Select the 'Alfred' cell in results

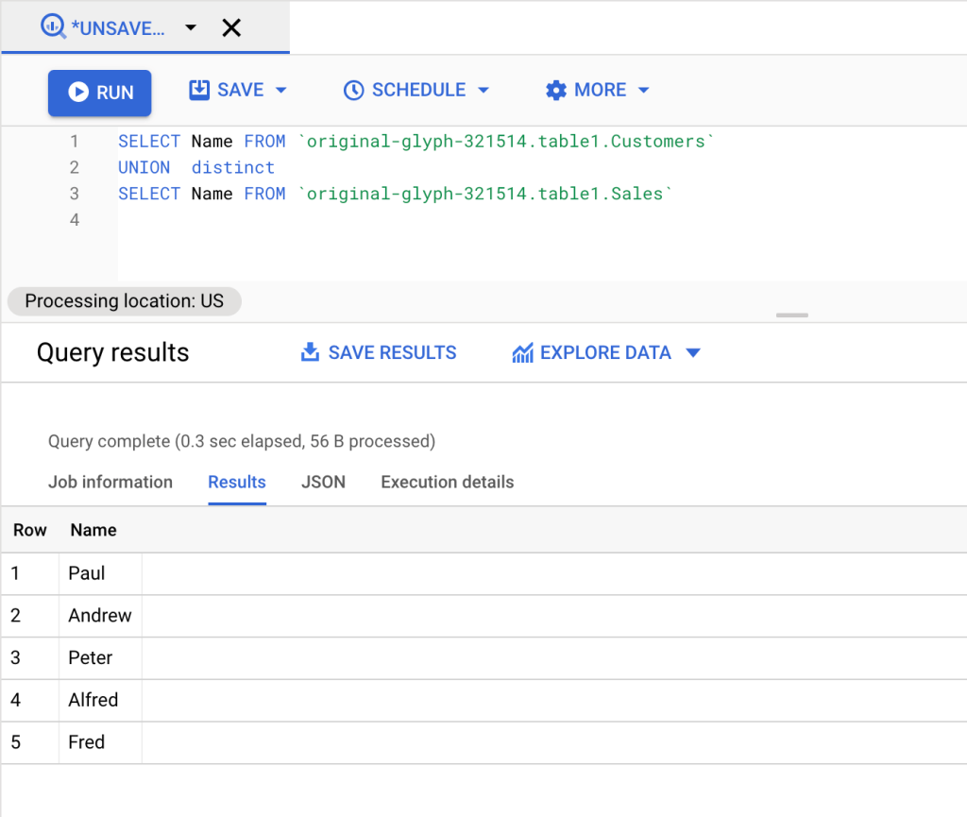(100, 700)
